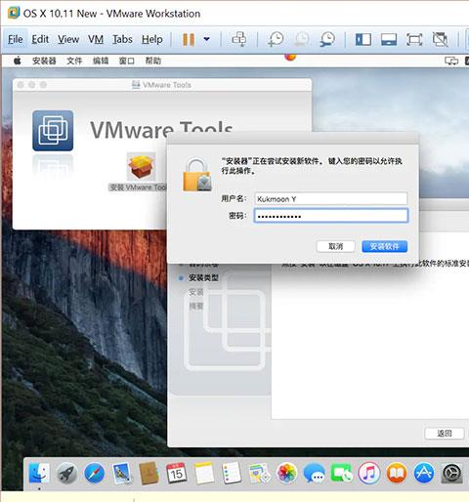
Task: Take a snapshot of the VM
Action: 276,39
